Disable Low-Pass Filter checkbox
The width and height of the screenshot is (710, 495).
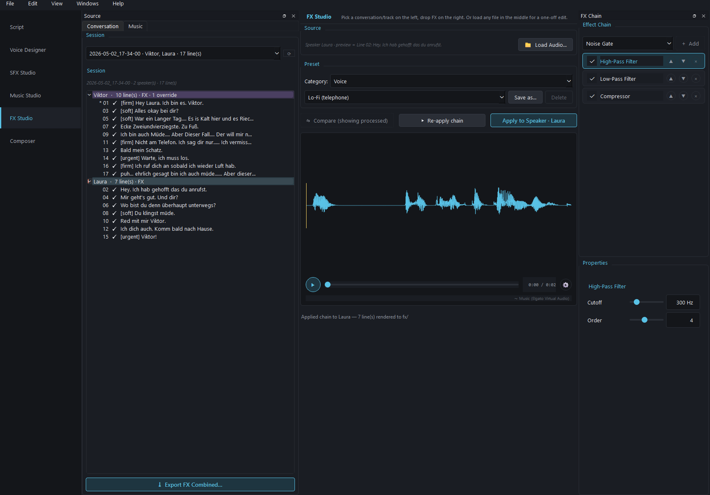coord(592,79)
